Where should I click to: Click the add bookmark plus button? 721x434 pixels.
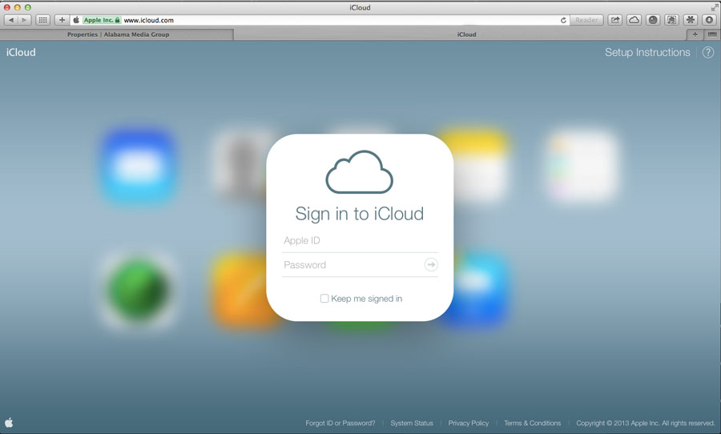tap(62, 20)
